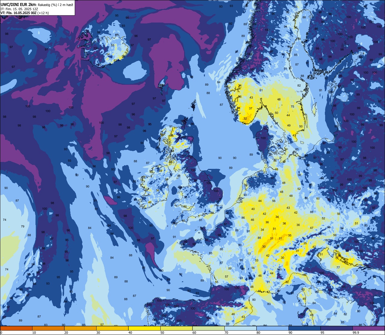Select the 90–95 dark blue legend segment
The height and width of the screenshot is (335, 385).
click(304, 328)
